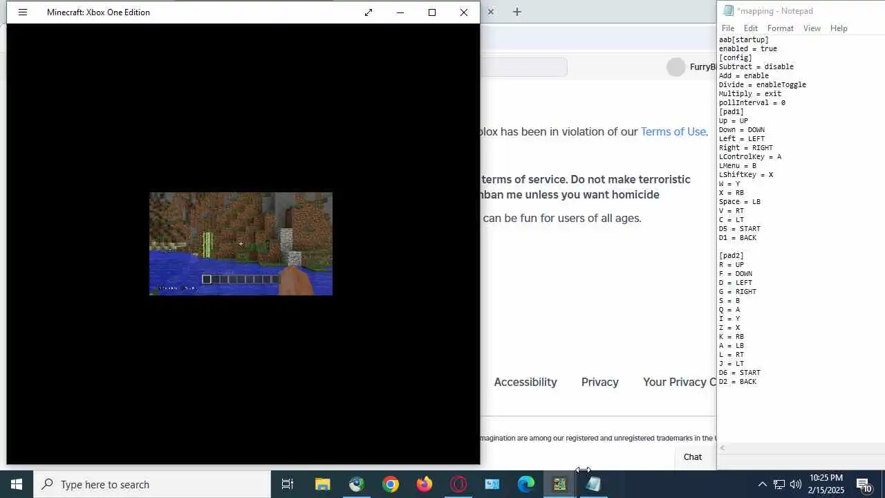
Task: Open the Minecraft window hamburger menu
Action: point(23,12)
